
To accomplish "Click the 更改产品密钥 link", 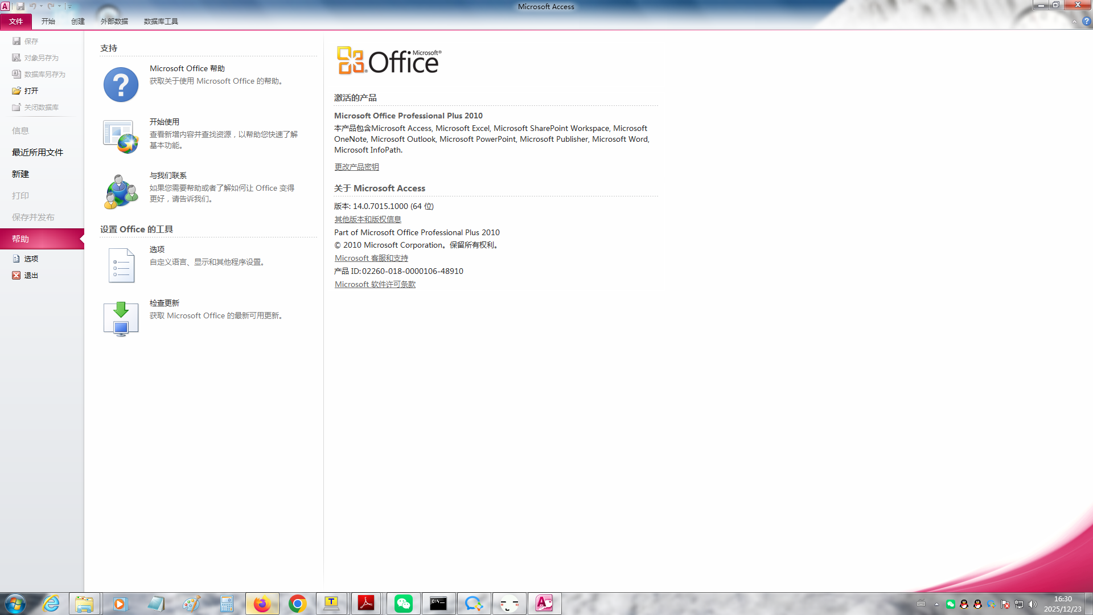I will click(x=356, y=167).
